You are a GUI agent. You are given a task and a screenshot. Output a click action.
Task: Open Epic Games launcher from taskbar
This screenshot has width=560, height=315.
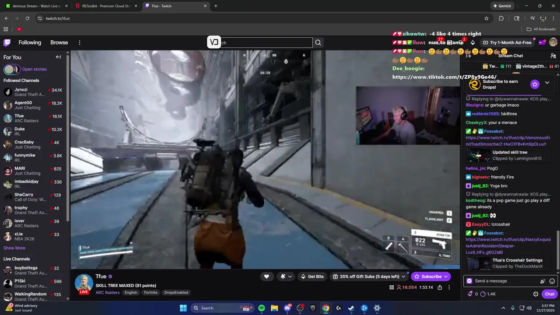(x=313, y=308)
